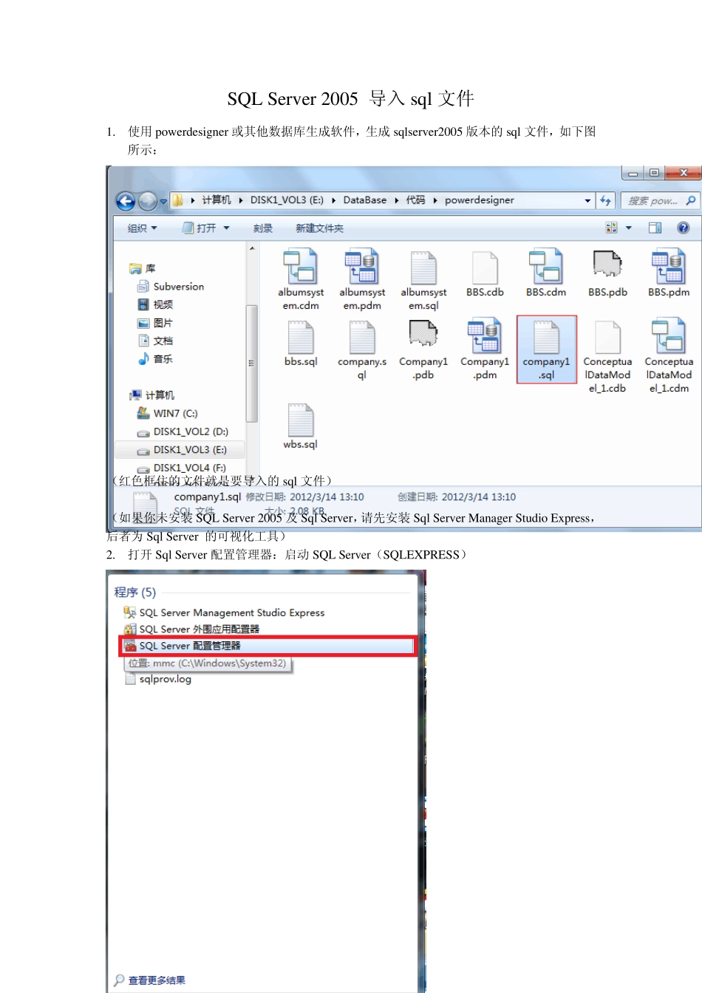
Task: Open the sqlprov.log file result
Action: tap(158, 679)
